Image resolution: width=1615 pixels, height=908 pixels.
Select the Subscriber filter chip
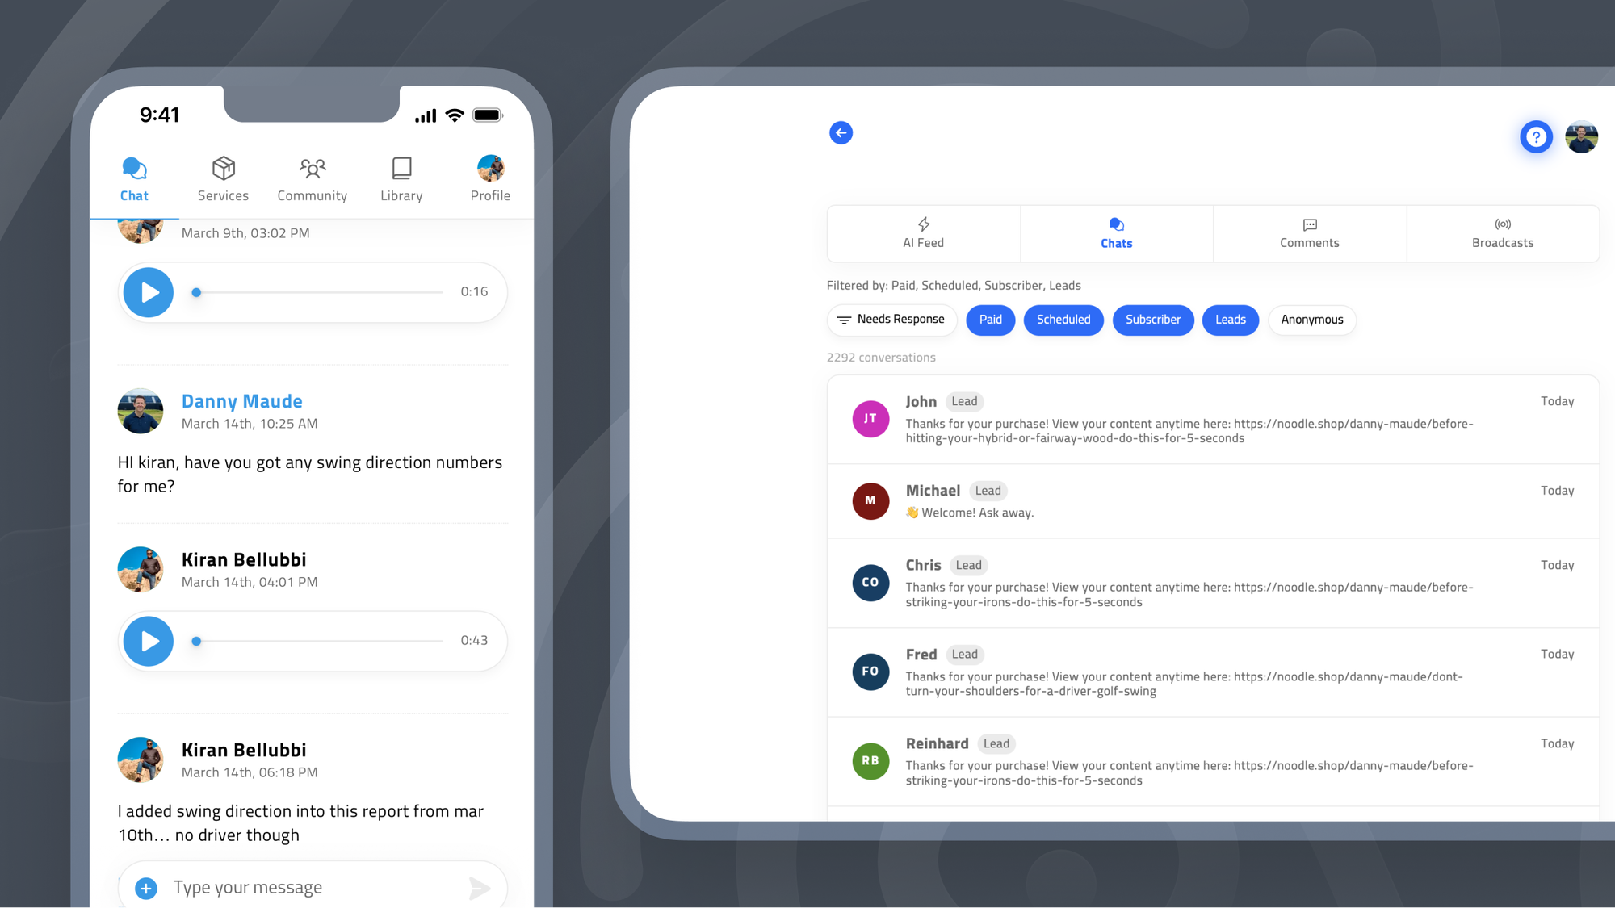click(x=1154, y=320)
